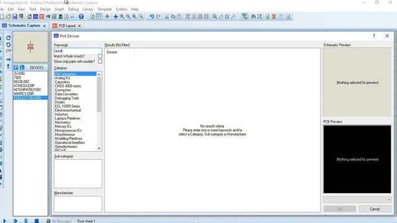Close the Schematic Capture tab
Viewport: 397px width, 223px height.
click(x=44, y=26)
